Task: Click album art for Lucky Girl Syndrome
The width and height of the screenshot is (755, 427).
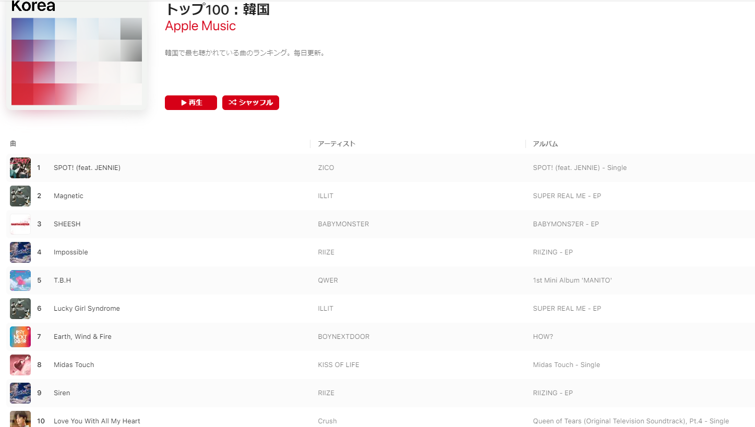Action: (x=20, y=309)
